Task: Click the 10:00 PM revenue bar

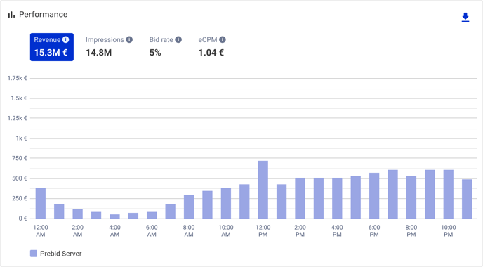Action: [448, 194]
